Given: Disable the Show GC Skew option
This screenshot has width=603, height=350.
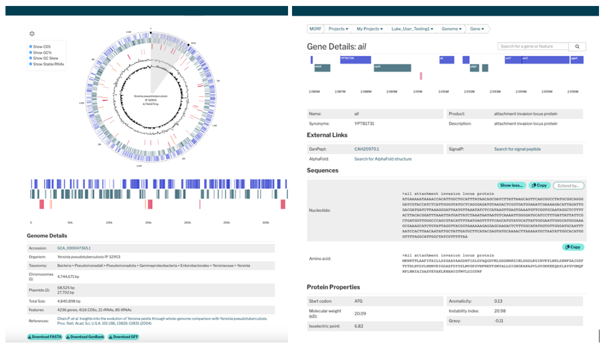Looking at the screenshot, I should [x=31, y=58].
